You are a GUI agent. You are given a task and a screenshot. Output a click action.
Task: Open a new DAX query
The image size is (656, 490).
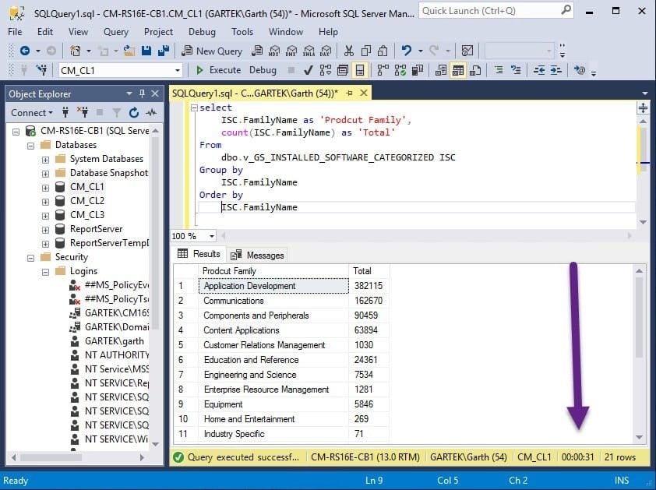326,51
